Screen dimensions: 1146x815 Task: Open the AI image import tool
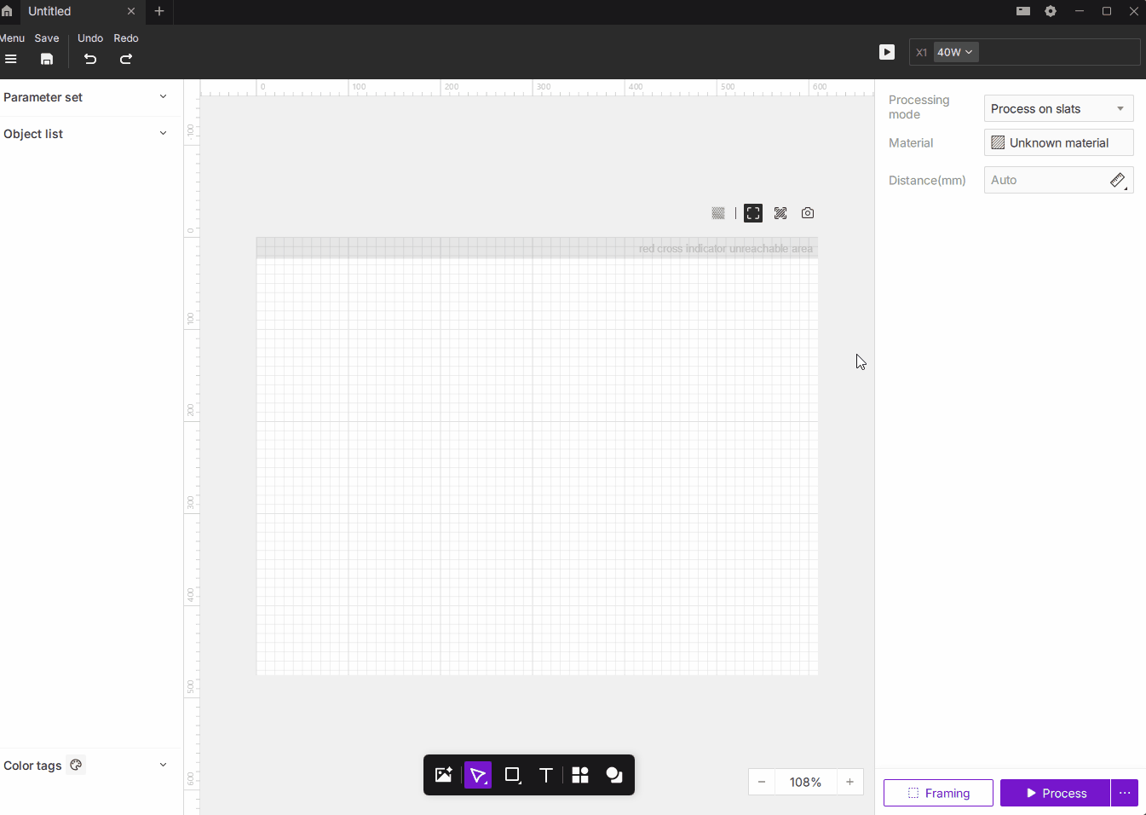443,775
